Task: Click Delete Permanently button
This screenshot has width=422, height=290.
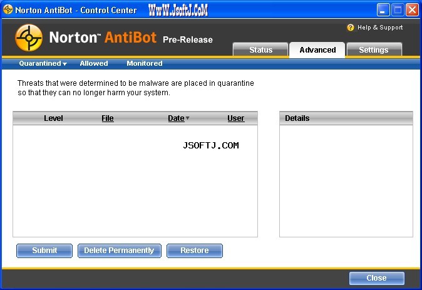Action: click(120, 251)
